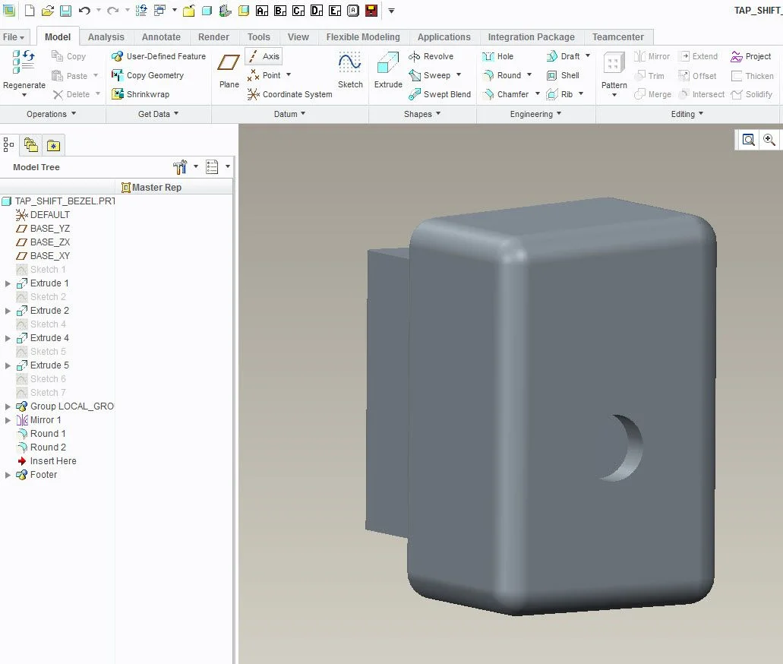Expand the Mirror 1 tree node
This screenshot has height=664, width=783.
point(8,420)
